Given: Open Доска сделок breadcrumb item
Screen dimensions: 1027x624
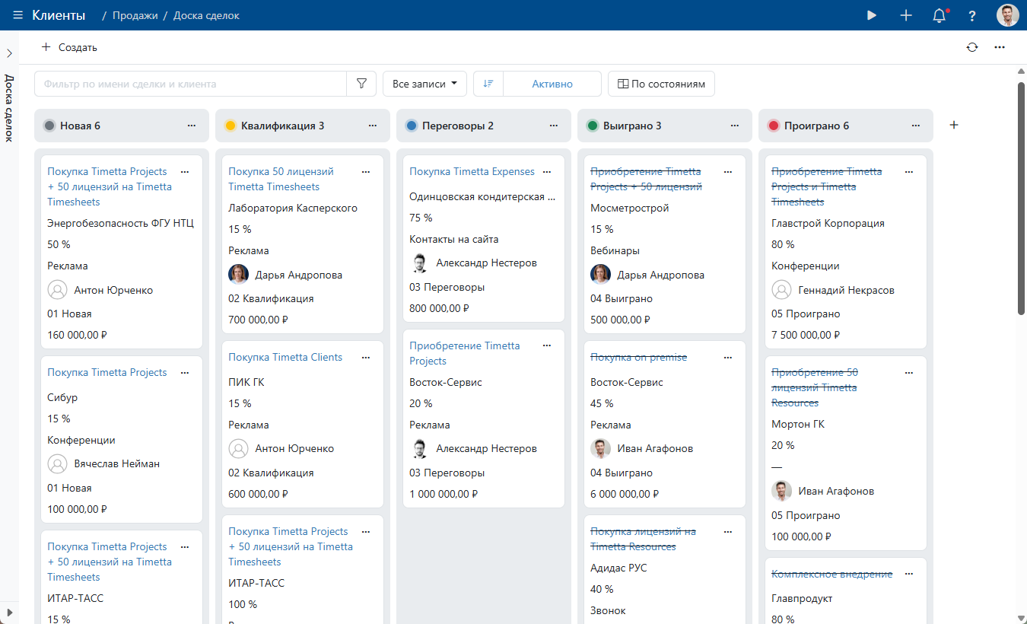Looking at the screenshot, I should (x=206, y=15).
